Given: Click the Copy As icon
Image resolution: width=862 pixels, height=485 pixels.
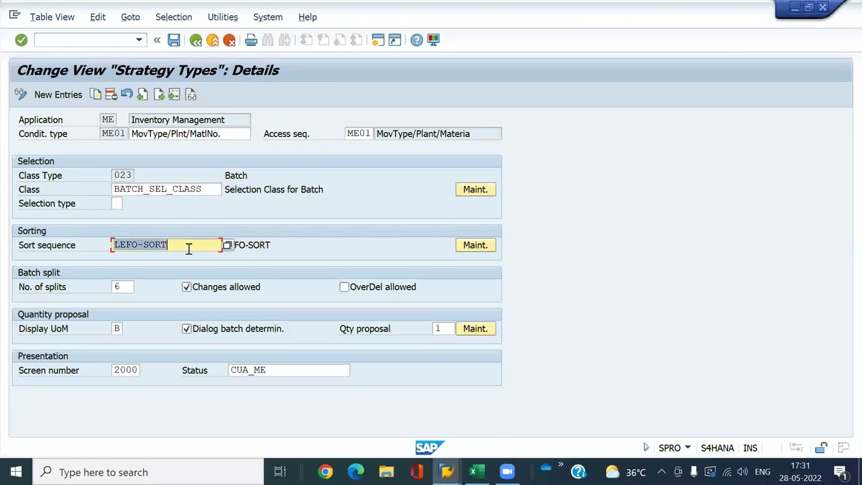Looking at the screenshot, I should (x=96, y=94).
